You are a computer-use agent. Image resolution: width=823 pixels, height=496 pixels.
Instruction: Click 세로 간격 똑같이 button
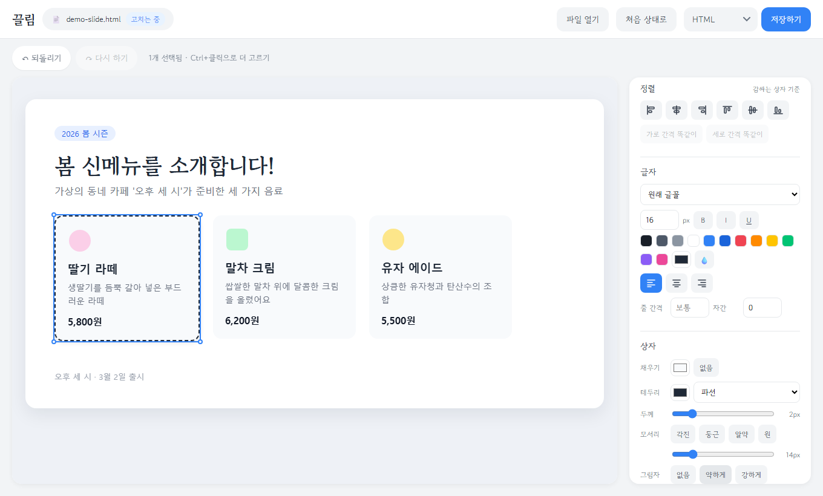(x=738, y=134)
